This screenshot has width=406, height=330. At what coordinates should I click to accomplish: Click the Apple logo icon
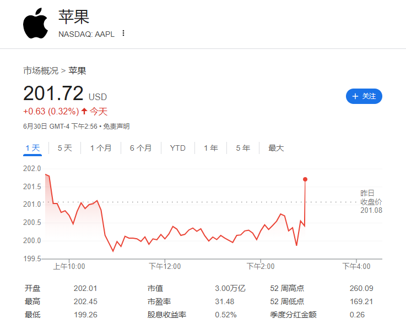click(35, 23)
